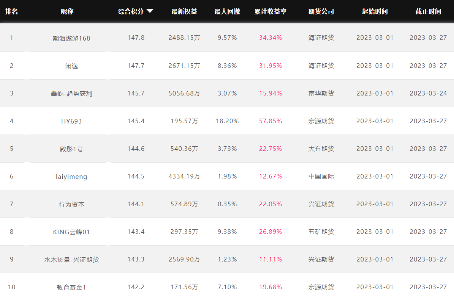Select equity value 2671.15万

point(184,66)
